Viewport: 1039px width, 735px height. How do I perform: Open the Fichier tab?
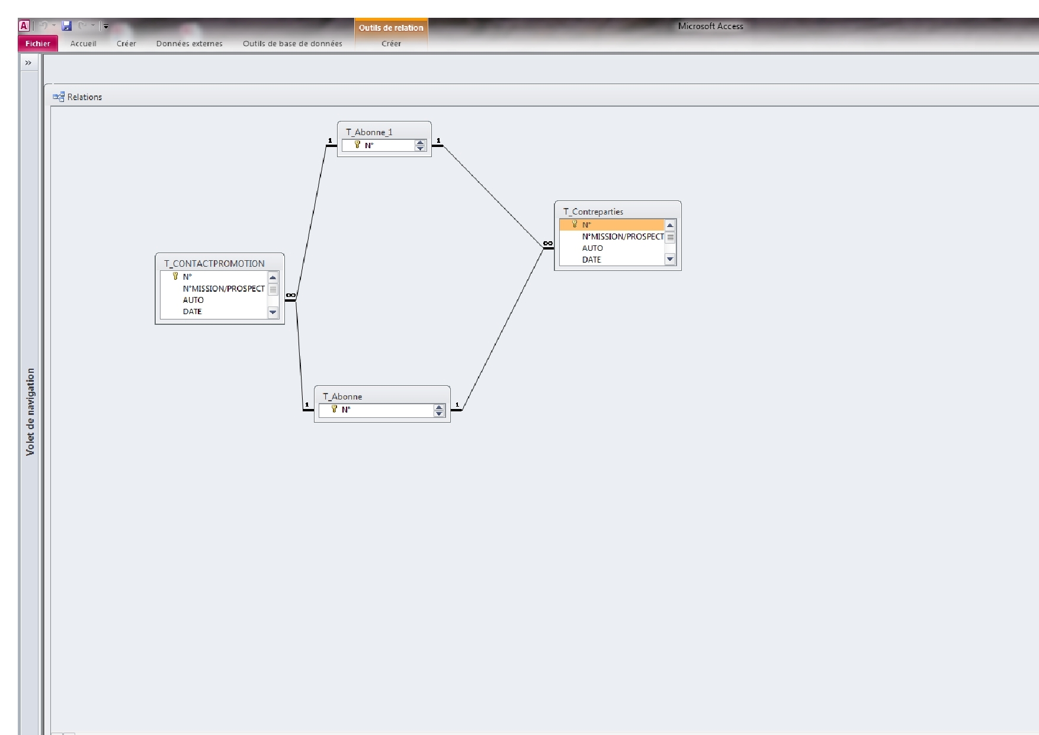(38, 43)
